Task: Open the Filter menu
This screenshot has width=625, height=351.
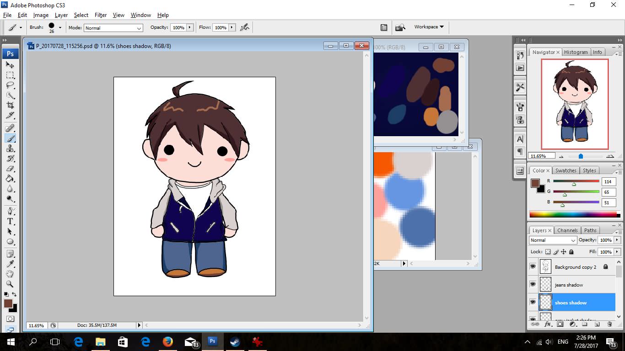Action: 101,15
